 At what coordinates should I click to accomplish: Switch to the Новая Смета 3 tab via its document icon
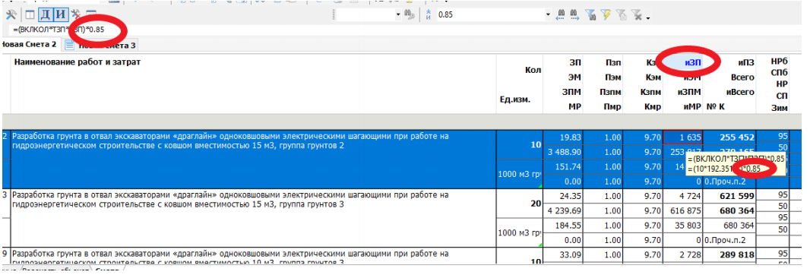70,46
